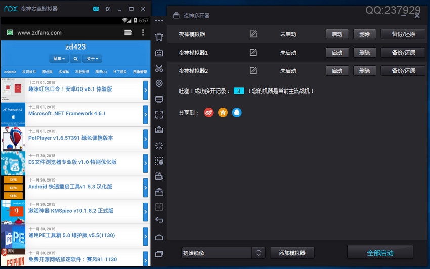Expand the 关于 dropdown on zd423 page
430x269 pixels.
point(92,59)
